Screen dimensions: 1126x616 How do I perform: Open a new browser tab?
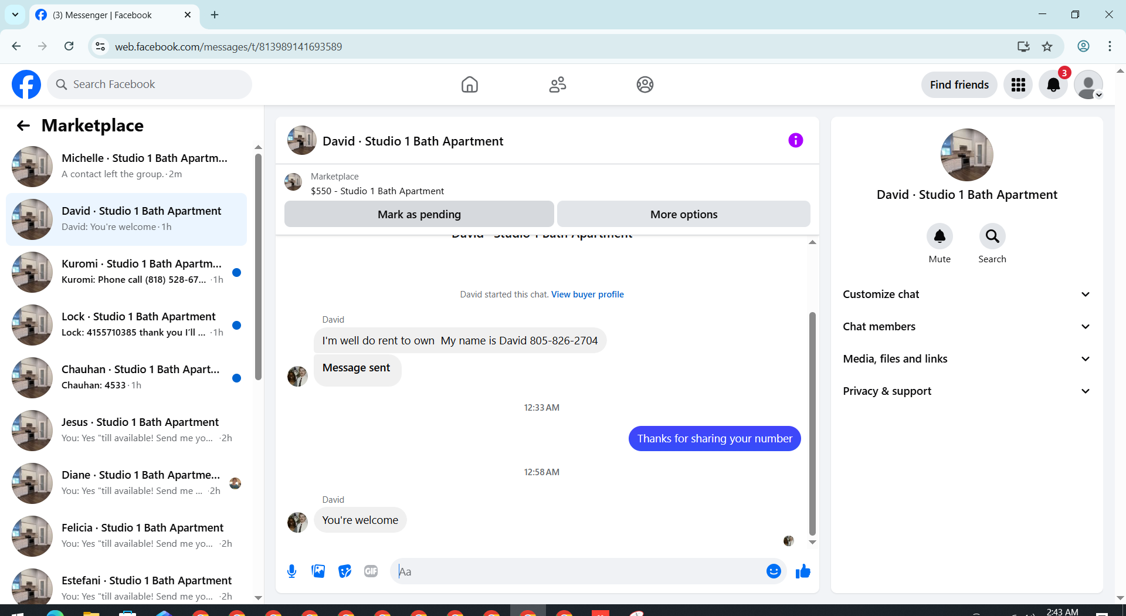click(215, 15)
